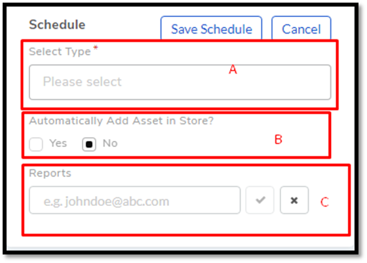Image resolution: width=367 pixels, height=263 pixels.
Task: Remove the report email using the X icon
Action: click(x=294, y=200)
